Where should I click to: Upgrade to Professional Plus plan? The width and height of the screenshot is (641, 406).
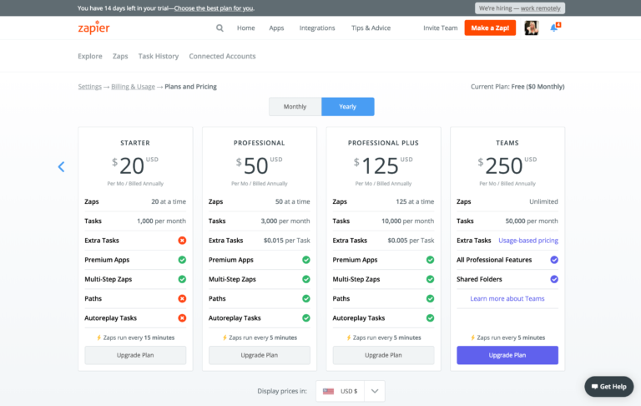(383, 355)
